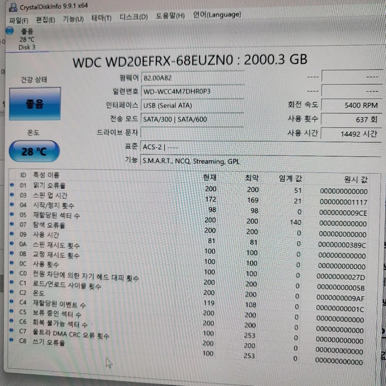Click the 원시 값 column header
Screen dimensions: 386x386
pos(356,179)
